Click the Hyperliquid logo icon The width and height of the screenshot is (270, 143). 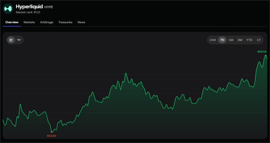click(8, 9)
